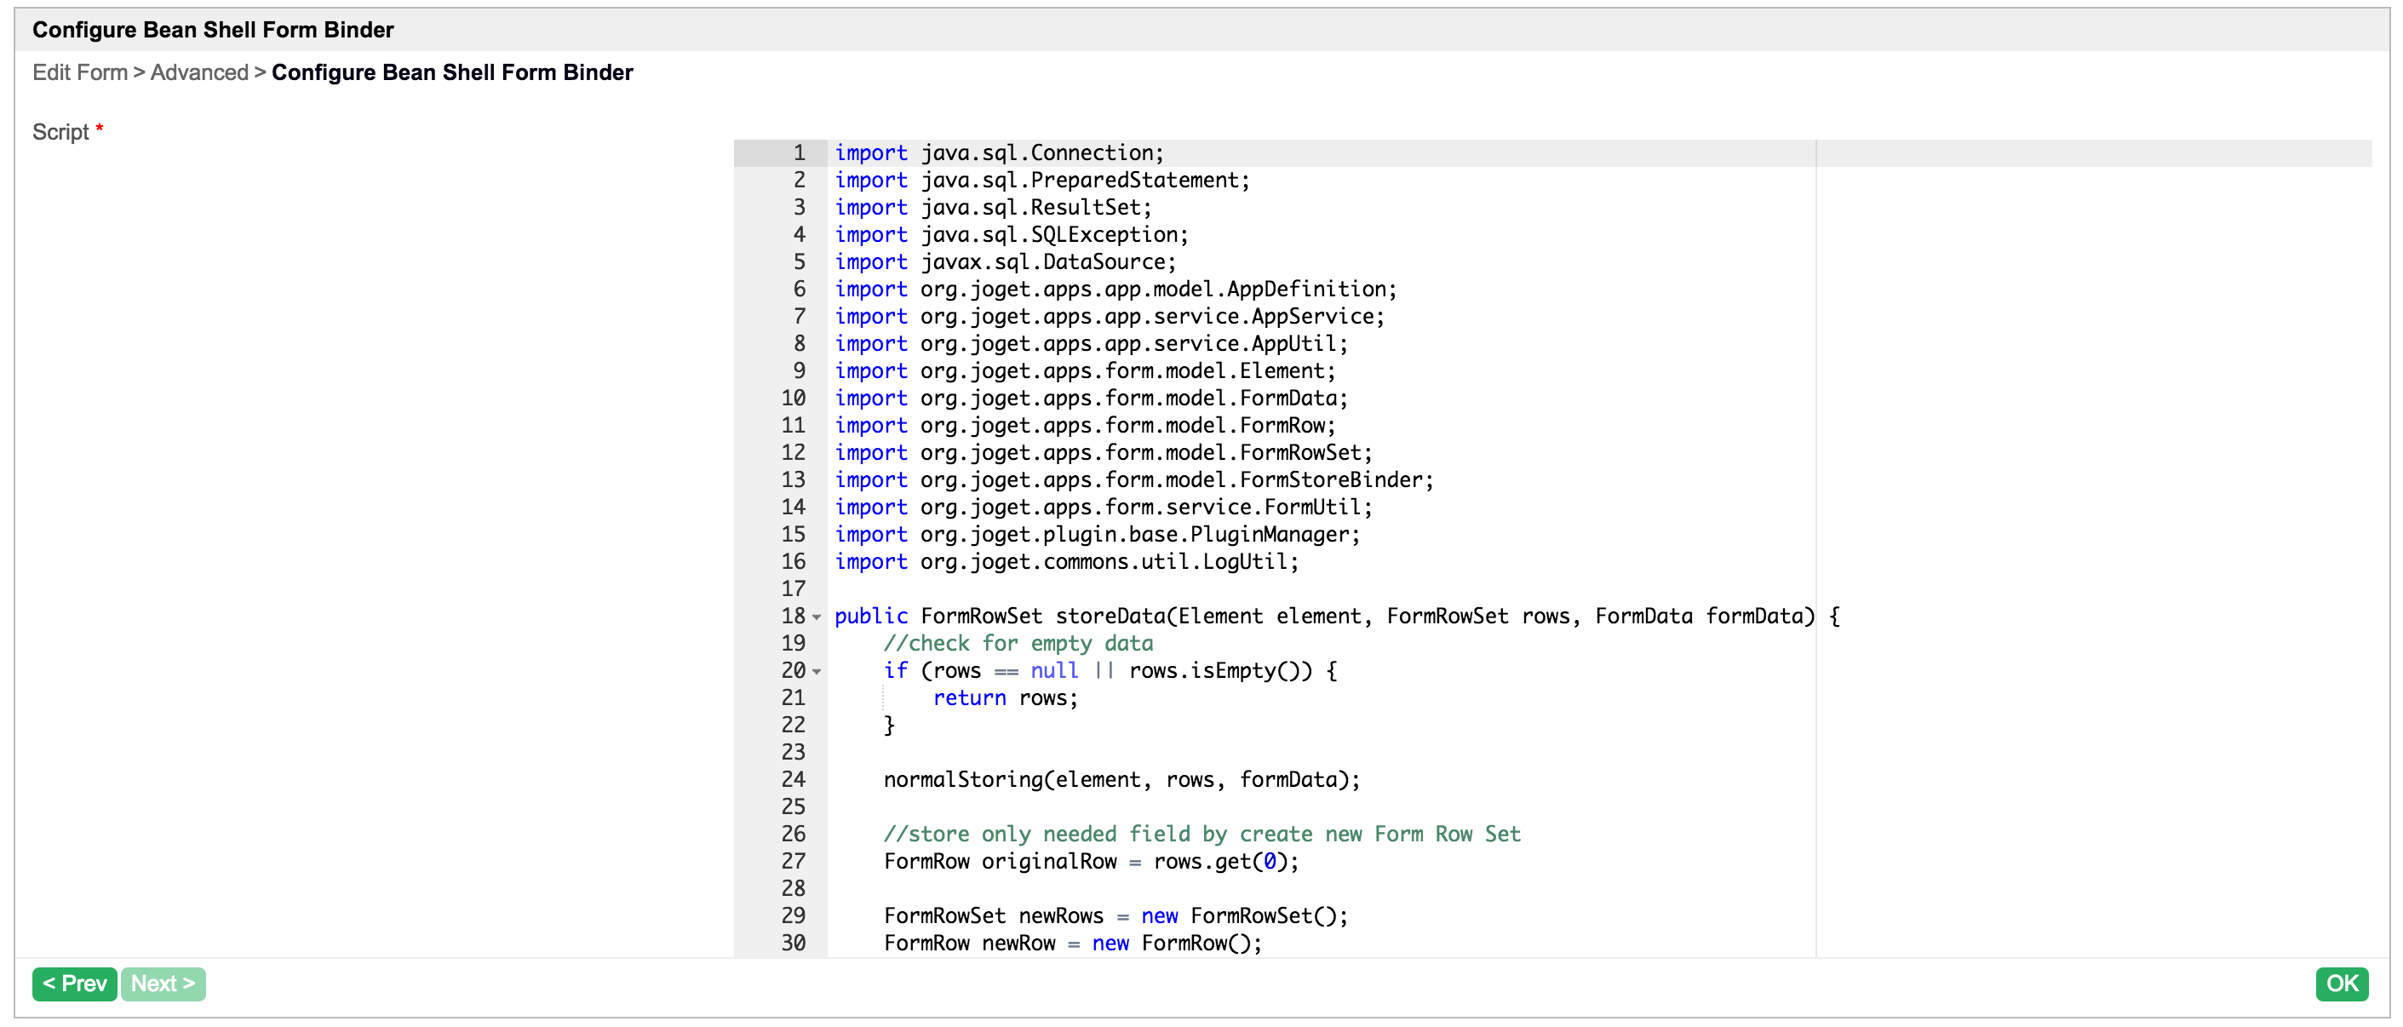Go to the Advanced breadcrumb link

(198, 72)
